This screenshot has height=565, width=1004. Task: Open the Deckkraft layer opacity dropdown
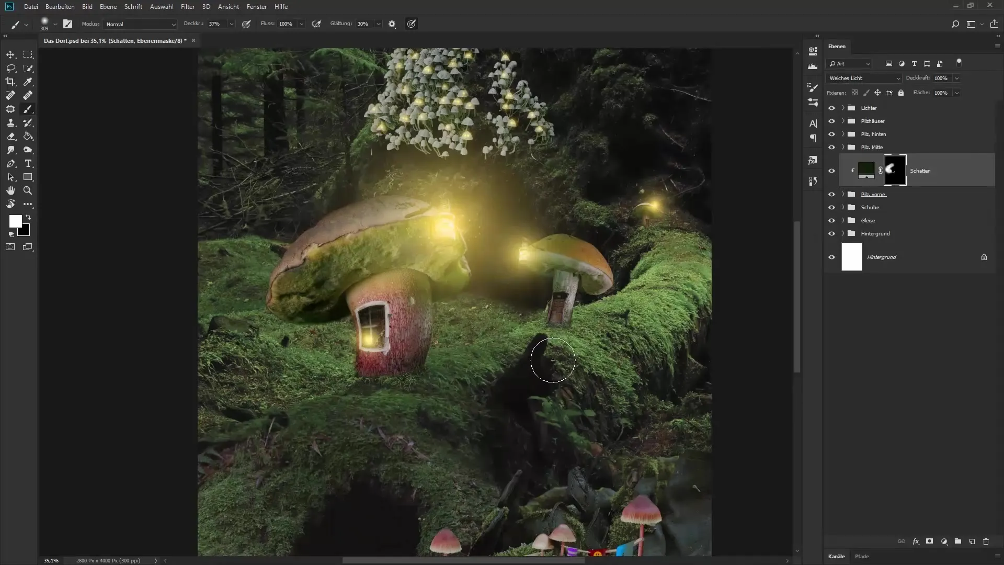[x=956, y=78]
